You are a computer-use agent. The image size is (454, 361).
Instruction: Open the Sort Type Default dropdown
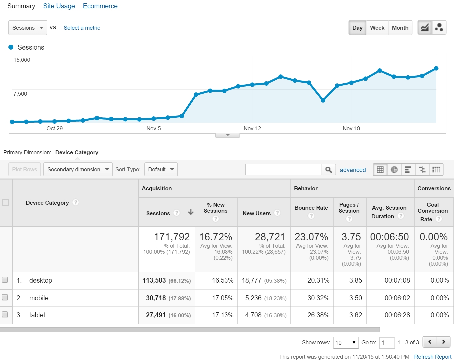(x=161, y=169)
